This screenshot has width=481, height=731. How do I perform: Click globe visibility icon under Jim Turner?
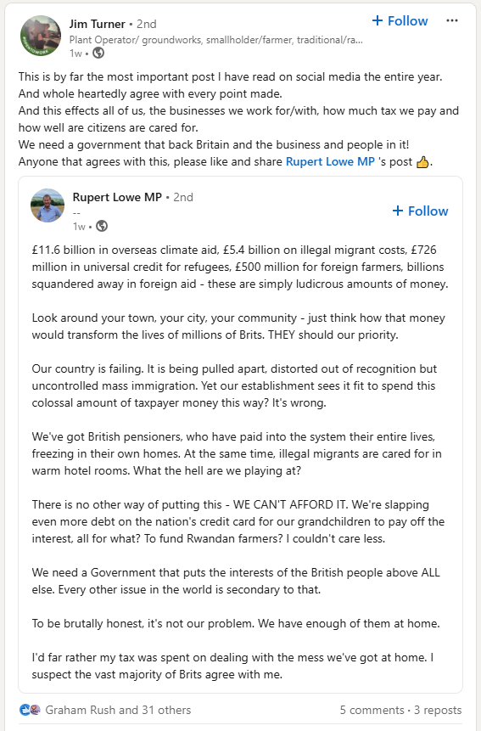tap(98, 53)
